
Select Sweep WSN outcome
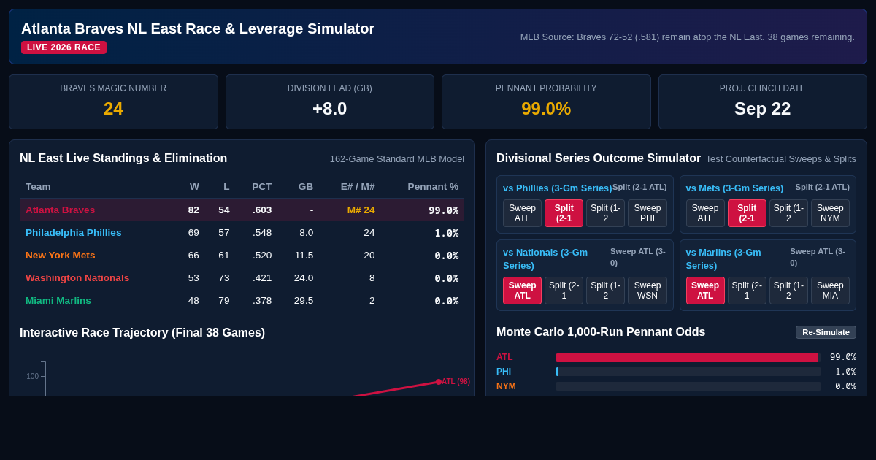click(x=648, y=291)
